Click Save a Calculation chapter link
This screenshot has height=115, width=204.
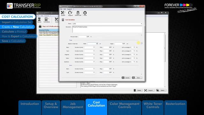pyautogui.click(x=13, y=41)
